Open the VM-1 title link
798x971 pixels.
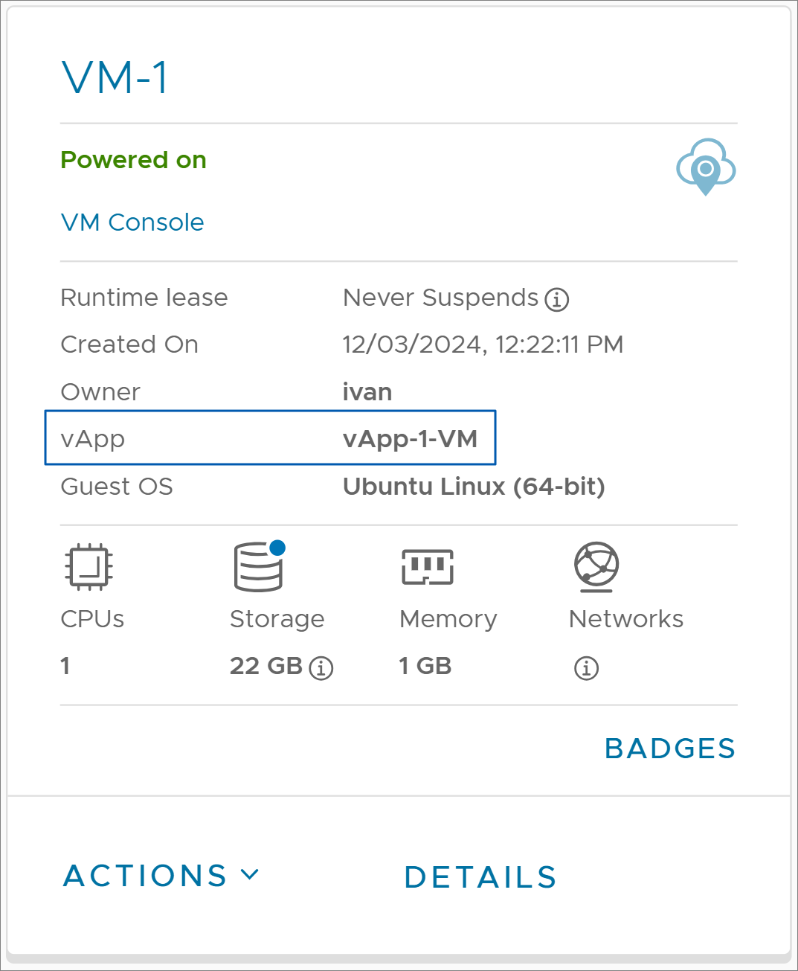(x=115, y=77)
